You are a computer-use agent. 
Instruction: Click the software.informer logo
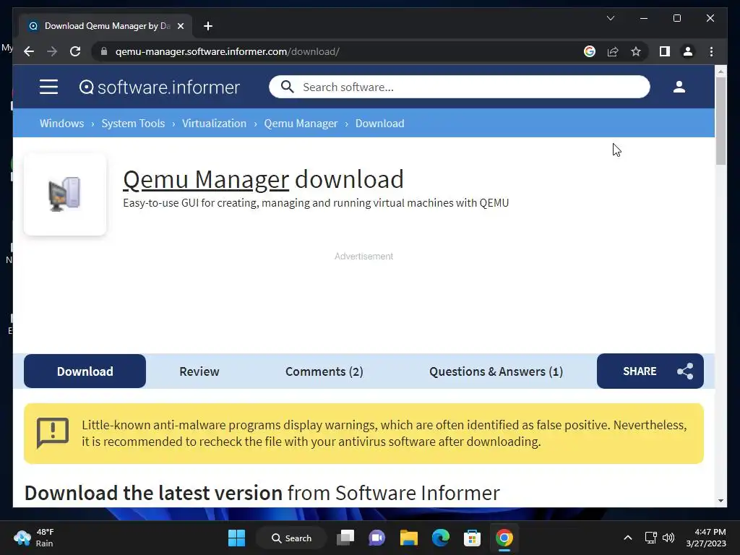[x=160, y=87]
